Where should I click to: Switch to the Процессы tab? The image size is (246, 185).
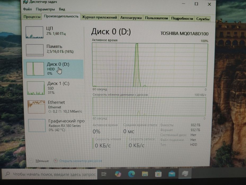pyautogui.click(x=32, y=17)
